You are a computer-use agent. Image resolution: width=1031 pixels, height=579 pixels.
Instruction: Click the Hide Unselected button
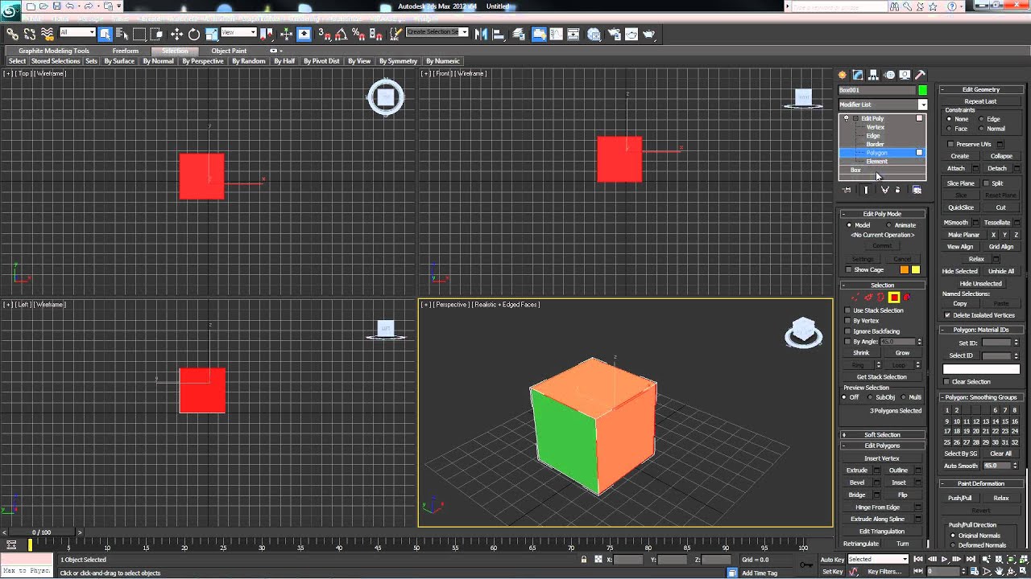pos(981,284)
